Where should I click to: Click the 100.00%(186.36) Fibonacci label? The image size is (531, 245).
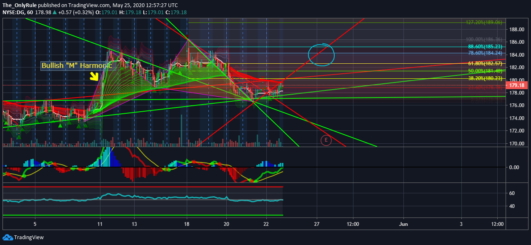(x=483, y=40)
